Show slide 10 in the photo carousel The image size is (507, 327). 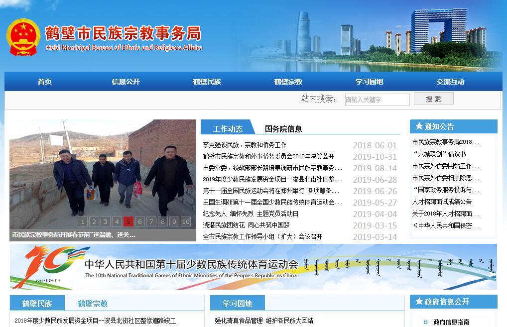pos(185,221)
